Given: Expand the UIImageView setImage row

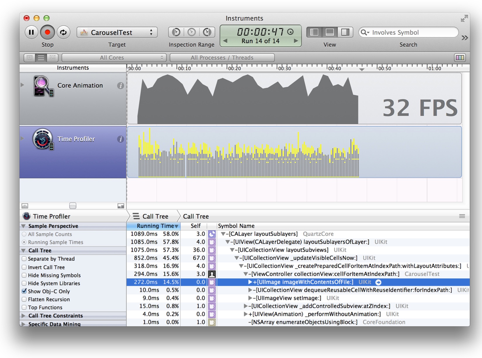Looking at the screenshot, I should click(250, 298).
